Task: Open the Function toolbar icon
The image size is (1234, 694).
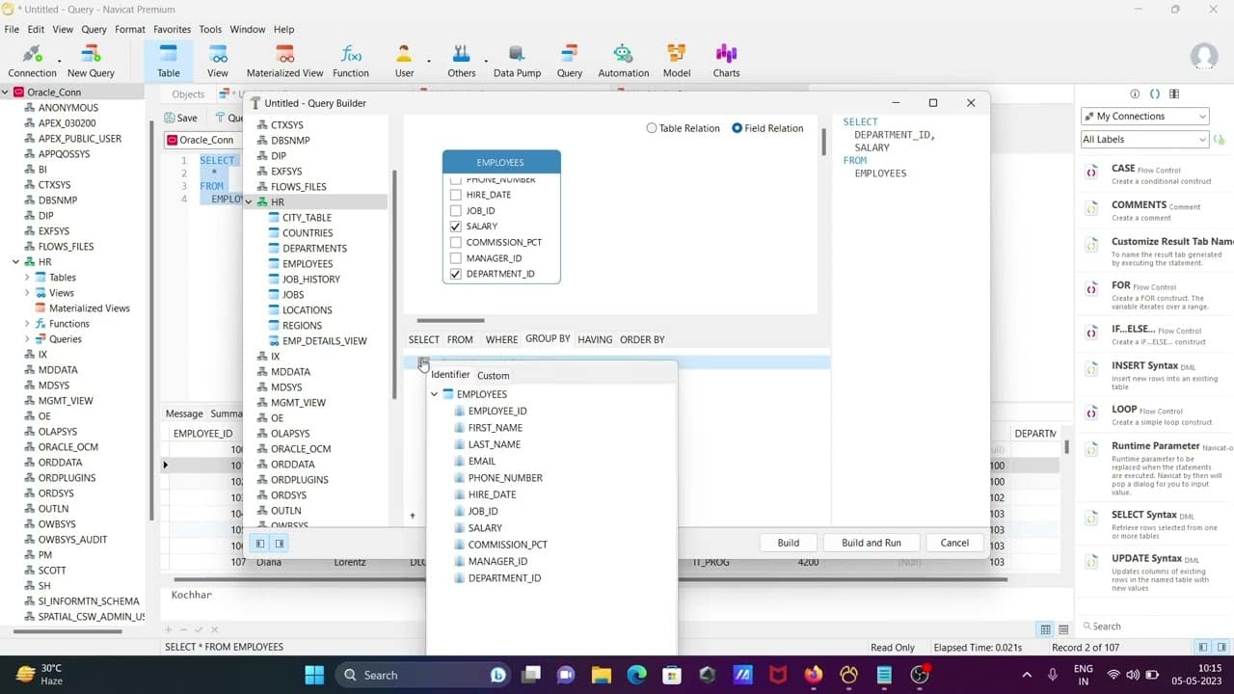Action: pos(351,61)
